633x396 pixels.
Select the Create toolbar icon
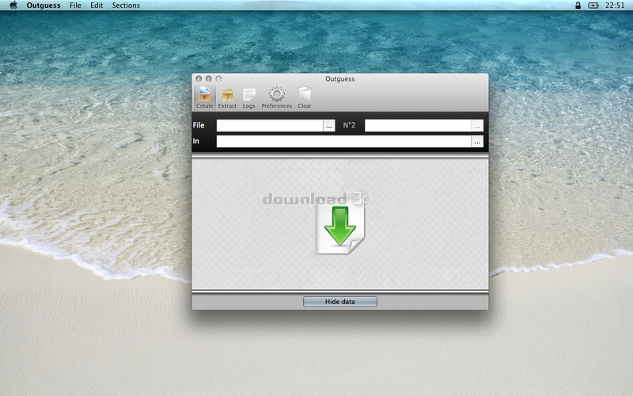[x=205, y=97]
